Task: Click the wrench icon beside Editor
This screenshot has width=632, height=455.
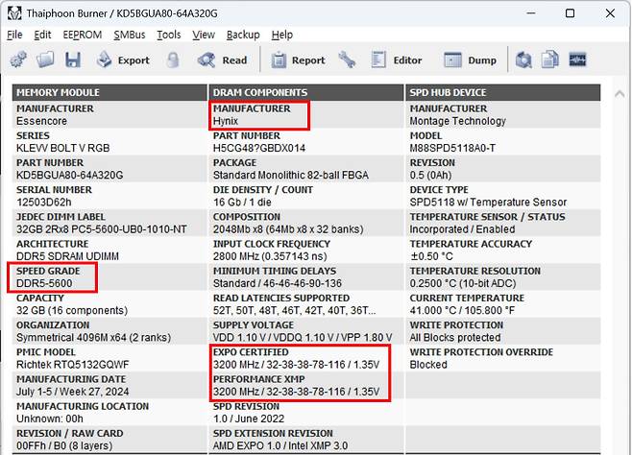Action: (x=348, y=60)
